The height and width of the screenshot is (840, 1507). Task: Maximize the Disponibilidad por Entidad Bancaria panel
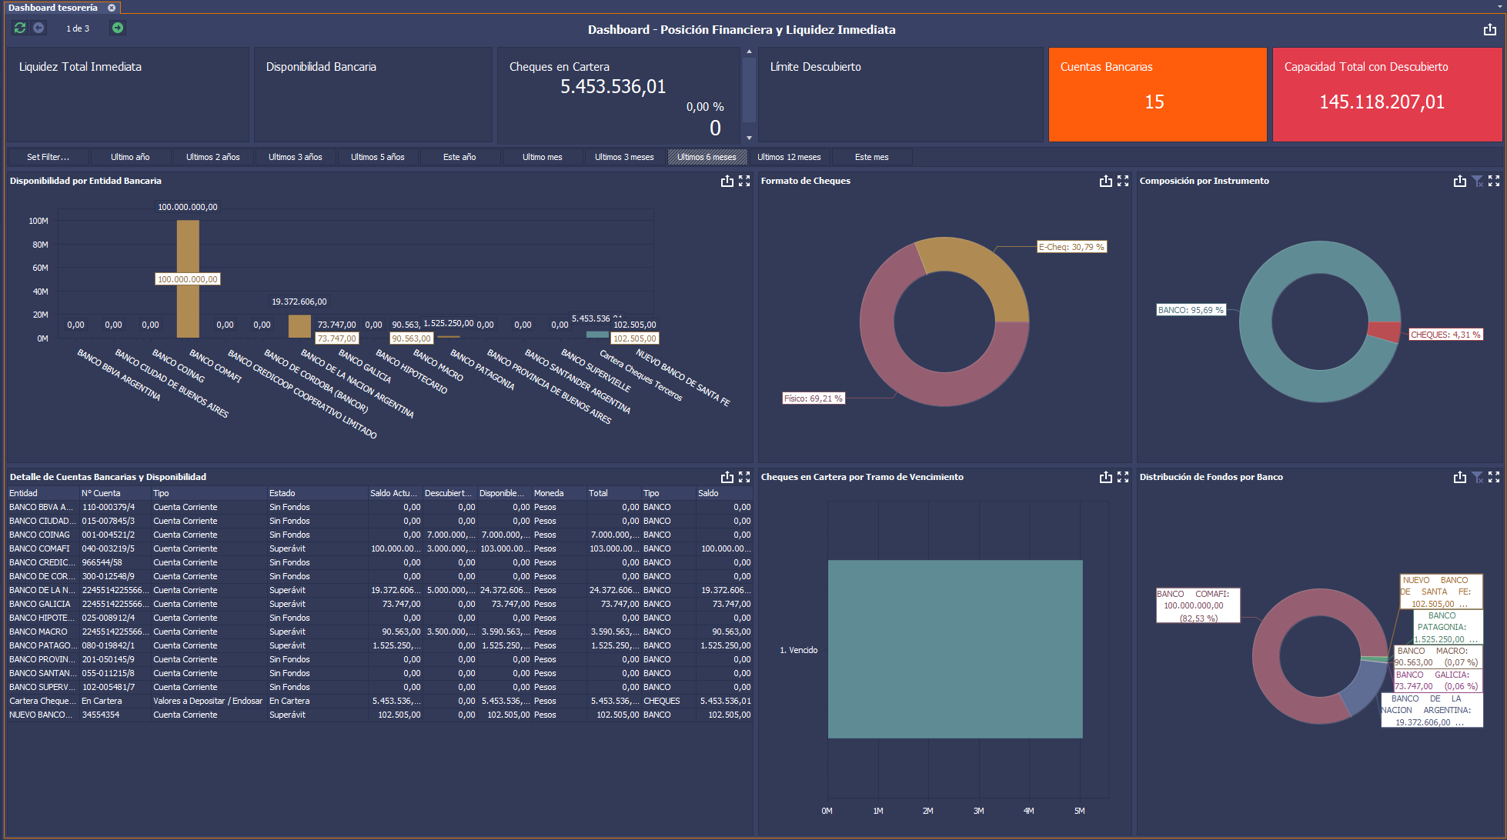click(x=744, y=181)
